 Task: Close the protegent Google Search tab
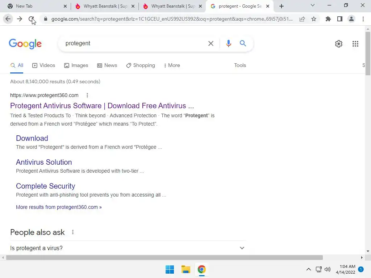(x=268, y=7)
